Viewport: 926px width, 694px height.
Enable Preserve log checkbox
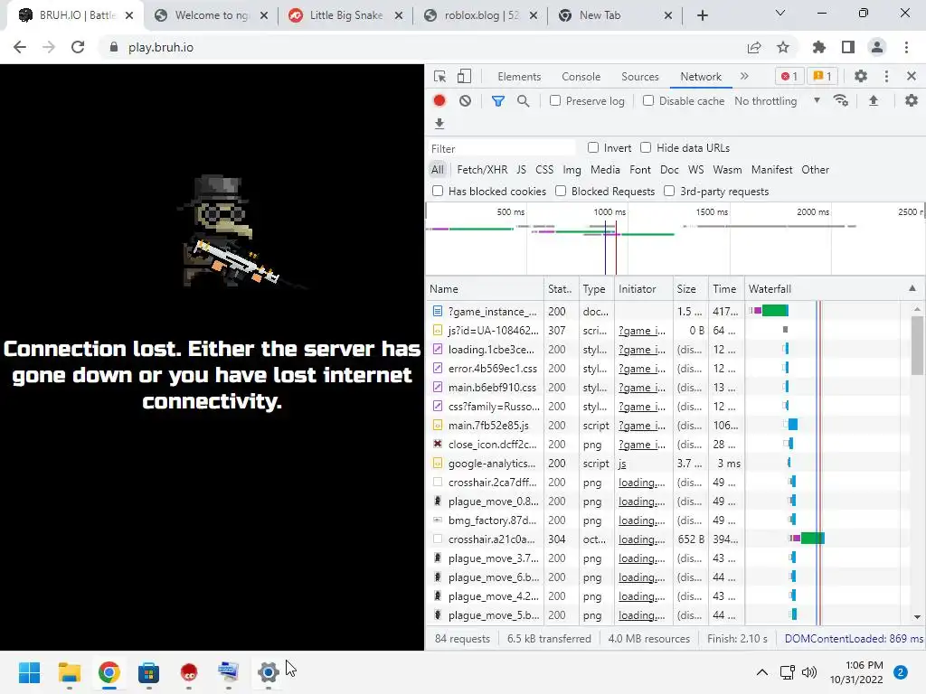coord(555,100)
